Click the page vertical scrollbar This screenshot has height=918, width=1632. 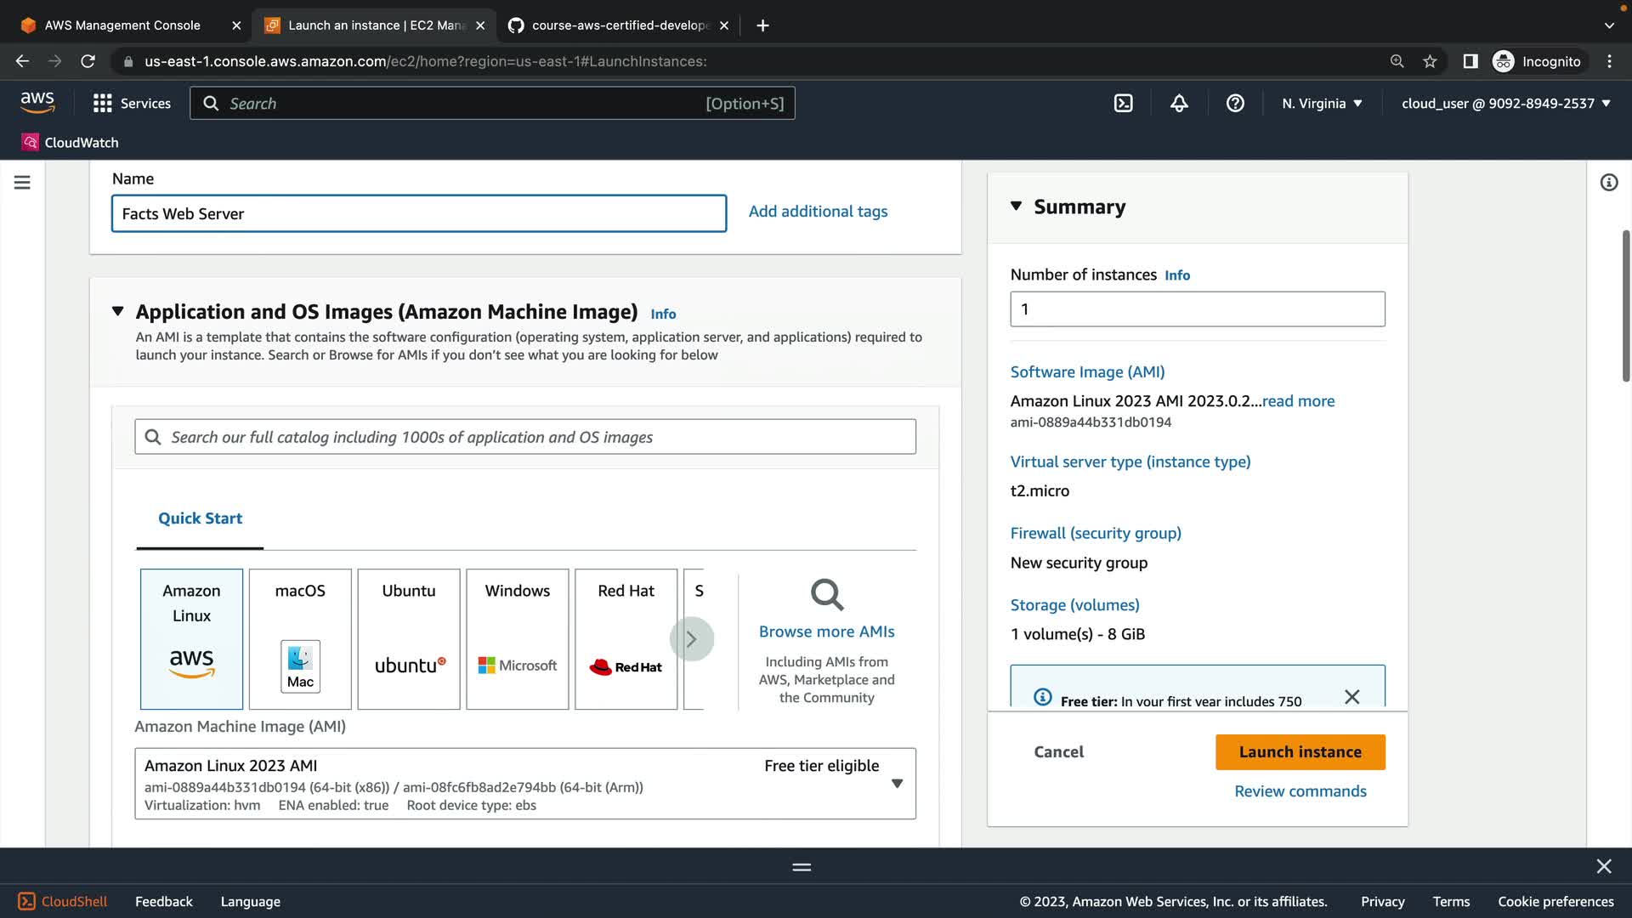point(1625,306)
